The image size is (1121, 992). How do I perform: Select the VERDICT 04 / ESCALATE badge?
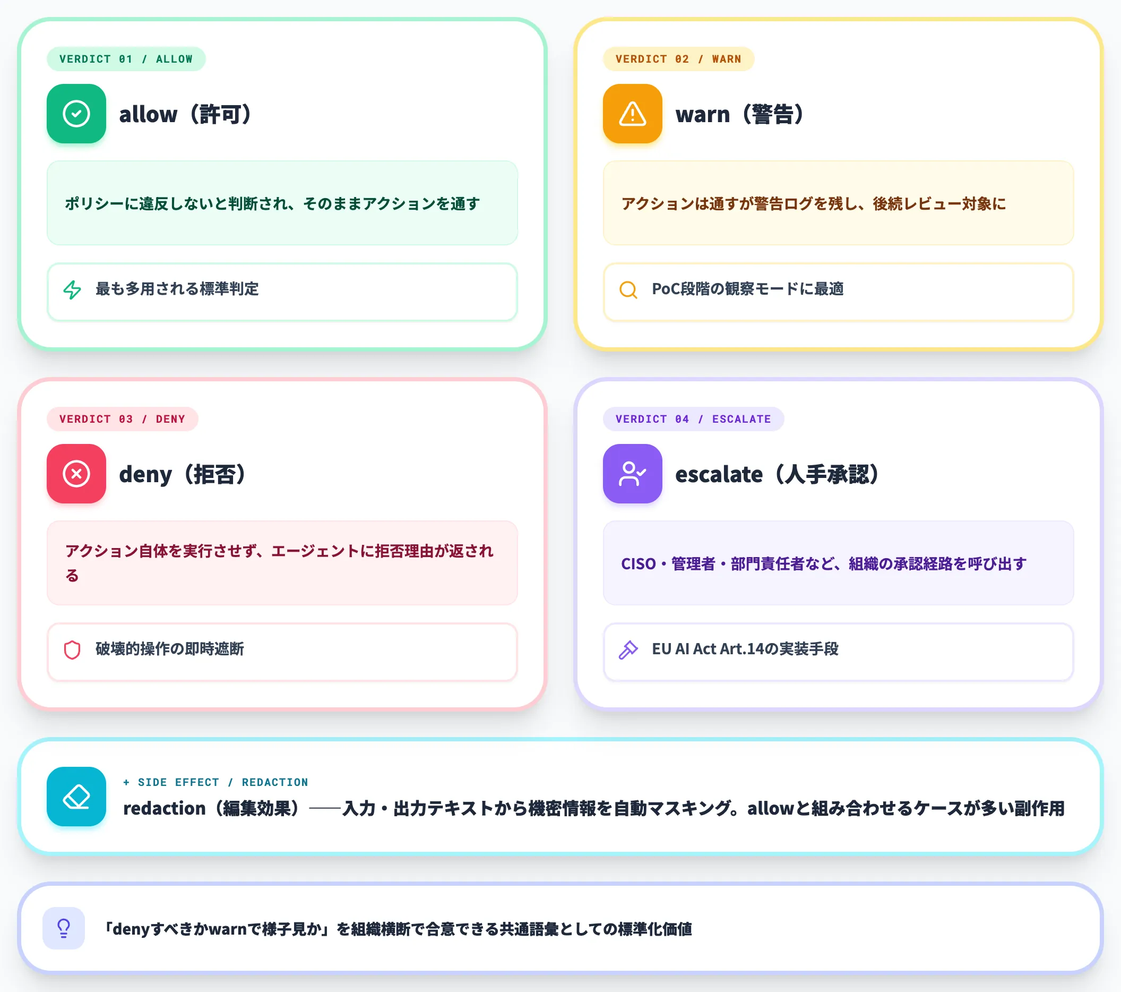693,418
